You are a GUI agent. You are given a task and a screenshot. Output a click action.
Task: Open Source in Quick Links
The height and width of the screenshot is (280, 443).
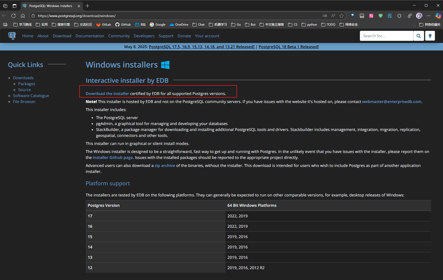tap(24, 90)
